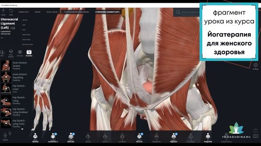261x146 pixels.
Task: Play the Hip Stretch - Lever video thumbnail
Action: [x=6, y=88]
